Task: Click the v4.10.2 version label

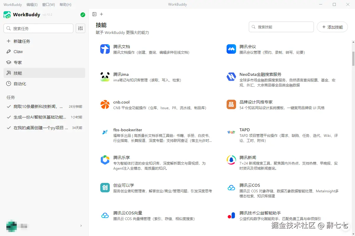Action: point(47,15)
